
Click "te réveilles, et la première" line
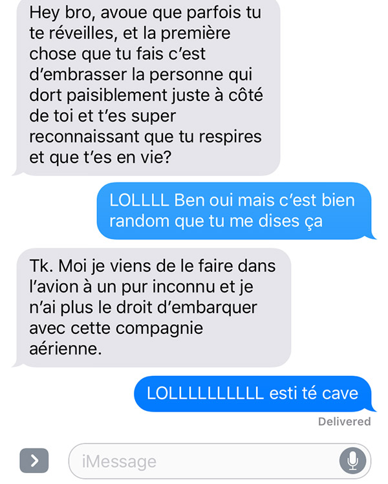130,33
